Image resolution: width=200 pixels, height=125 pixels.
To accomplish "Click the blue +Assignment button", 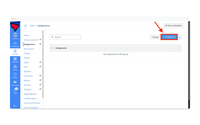I will click(x=169, y=37).
